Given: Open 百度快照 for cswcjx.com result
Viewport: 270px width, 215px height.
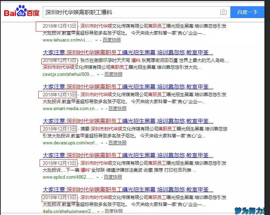Looking at the screenshot, I should (x=113, y=74).
